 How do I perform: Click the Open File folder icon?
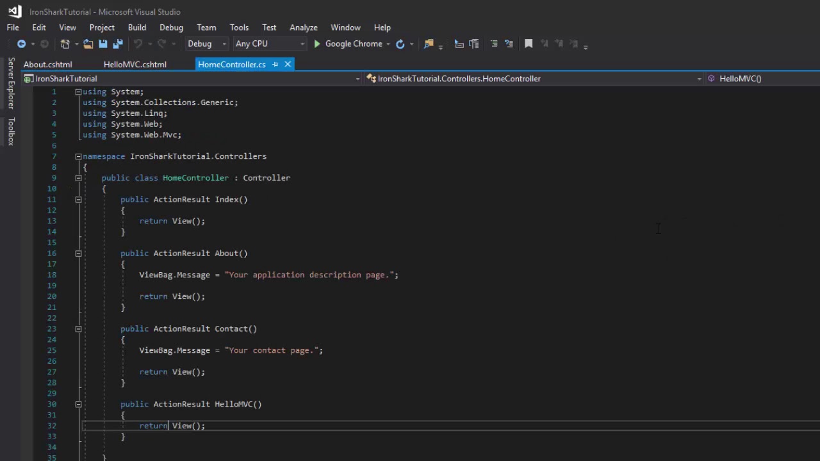[x=88, y=44]
